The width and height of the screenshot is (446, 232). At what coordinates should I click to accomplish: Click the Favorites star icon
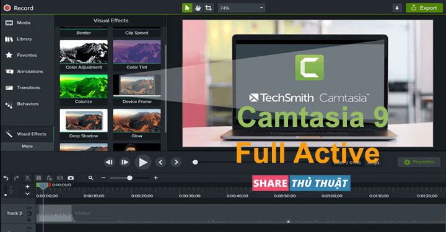point(9,55)
